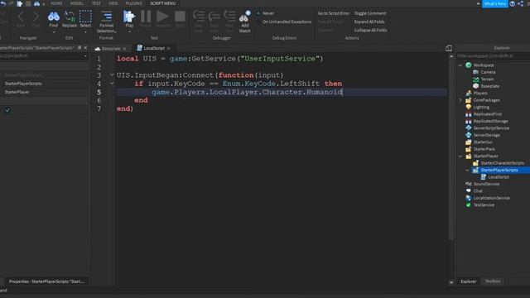Image resolution: width=530 pixels, height=298 pixels.
Task: Switch to the Baseplate editor tab
Action: (110, 49)
